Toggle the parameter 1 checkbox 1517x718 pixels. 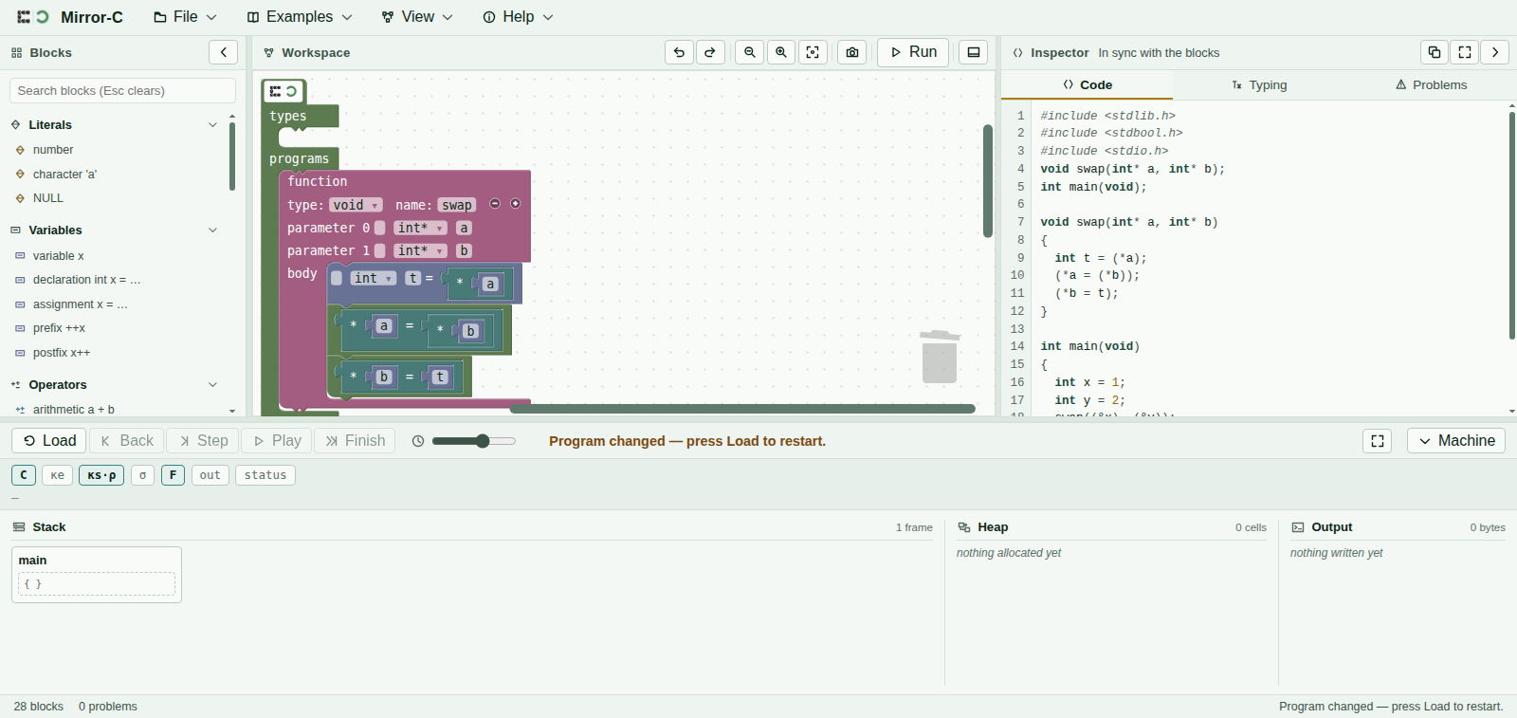pyautogui.click(x=379, y=250)
